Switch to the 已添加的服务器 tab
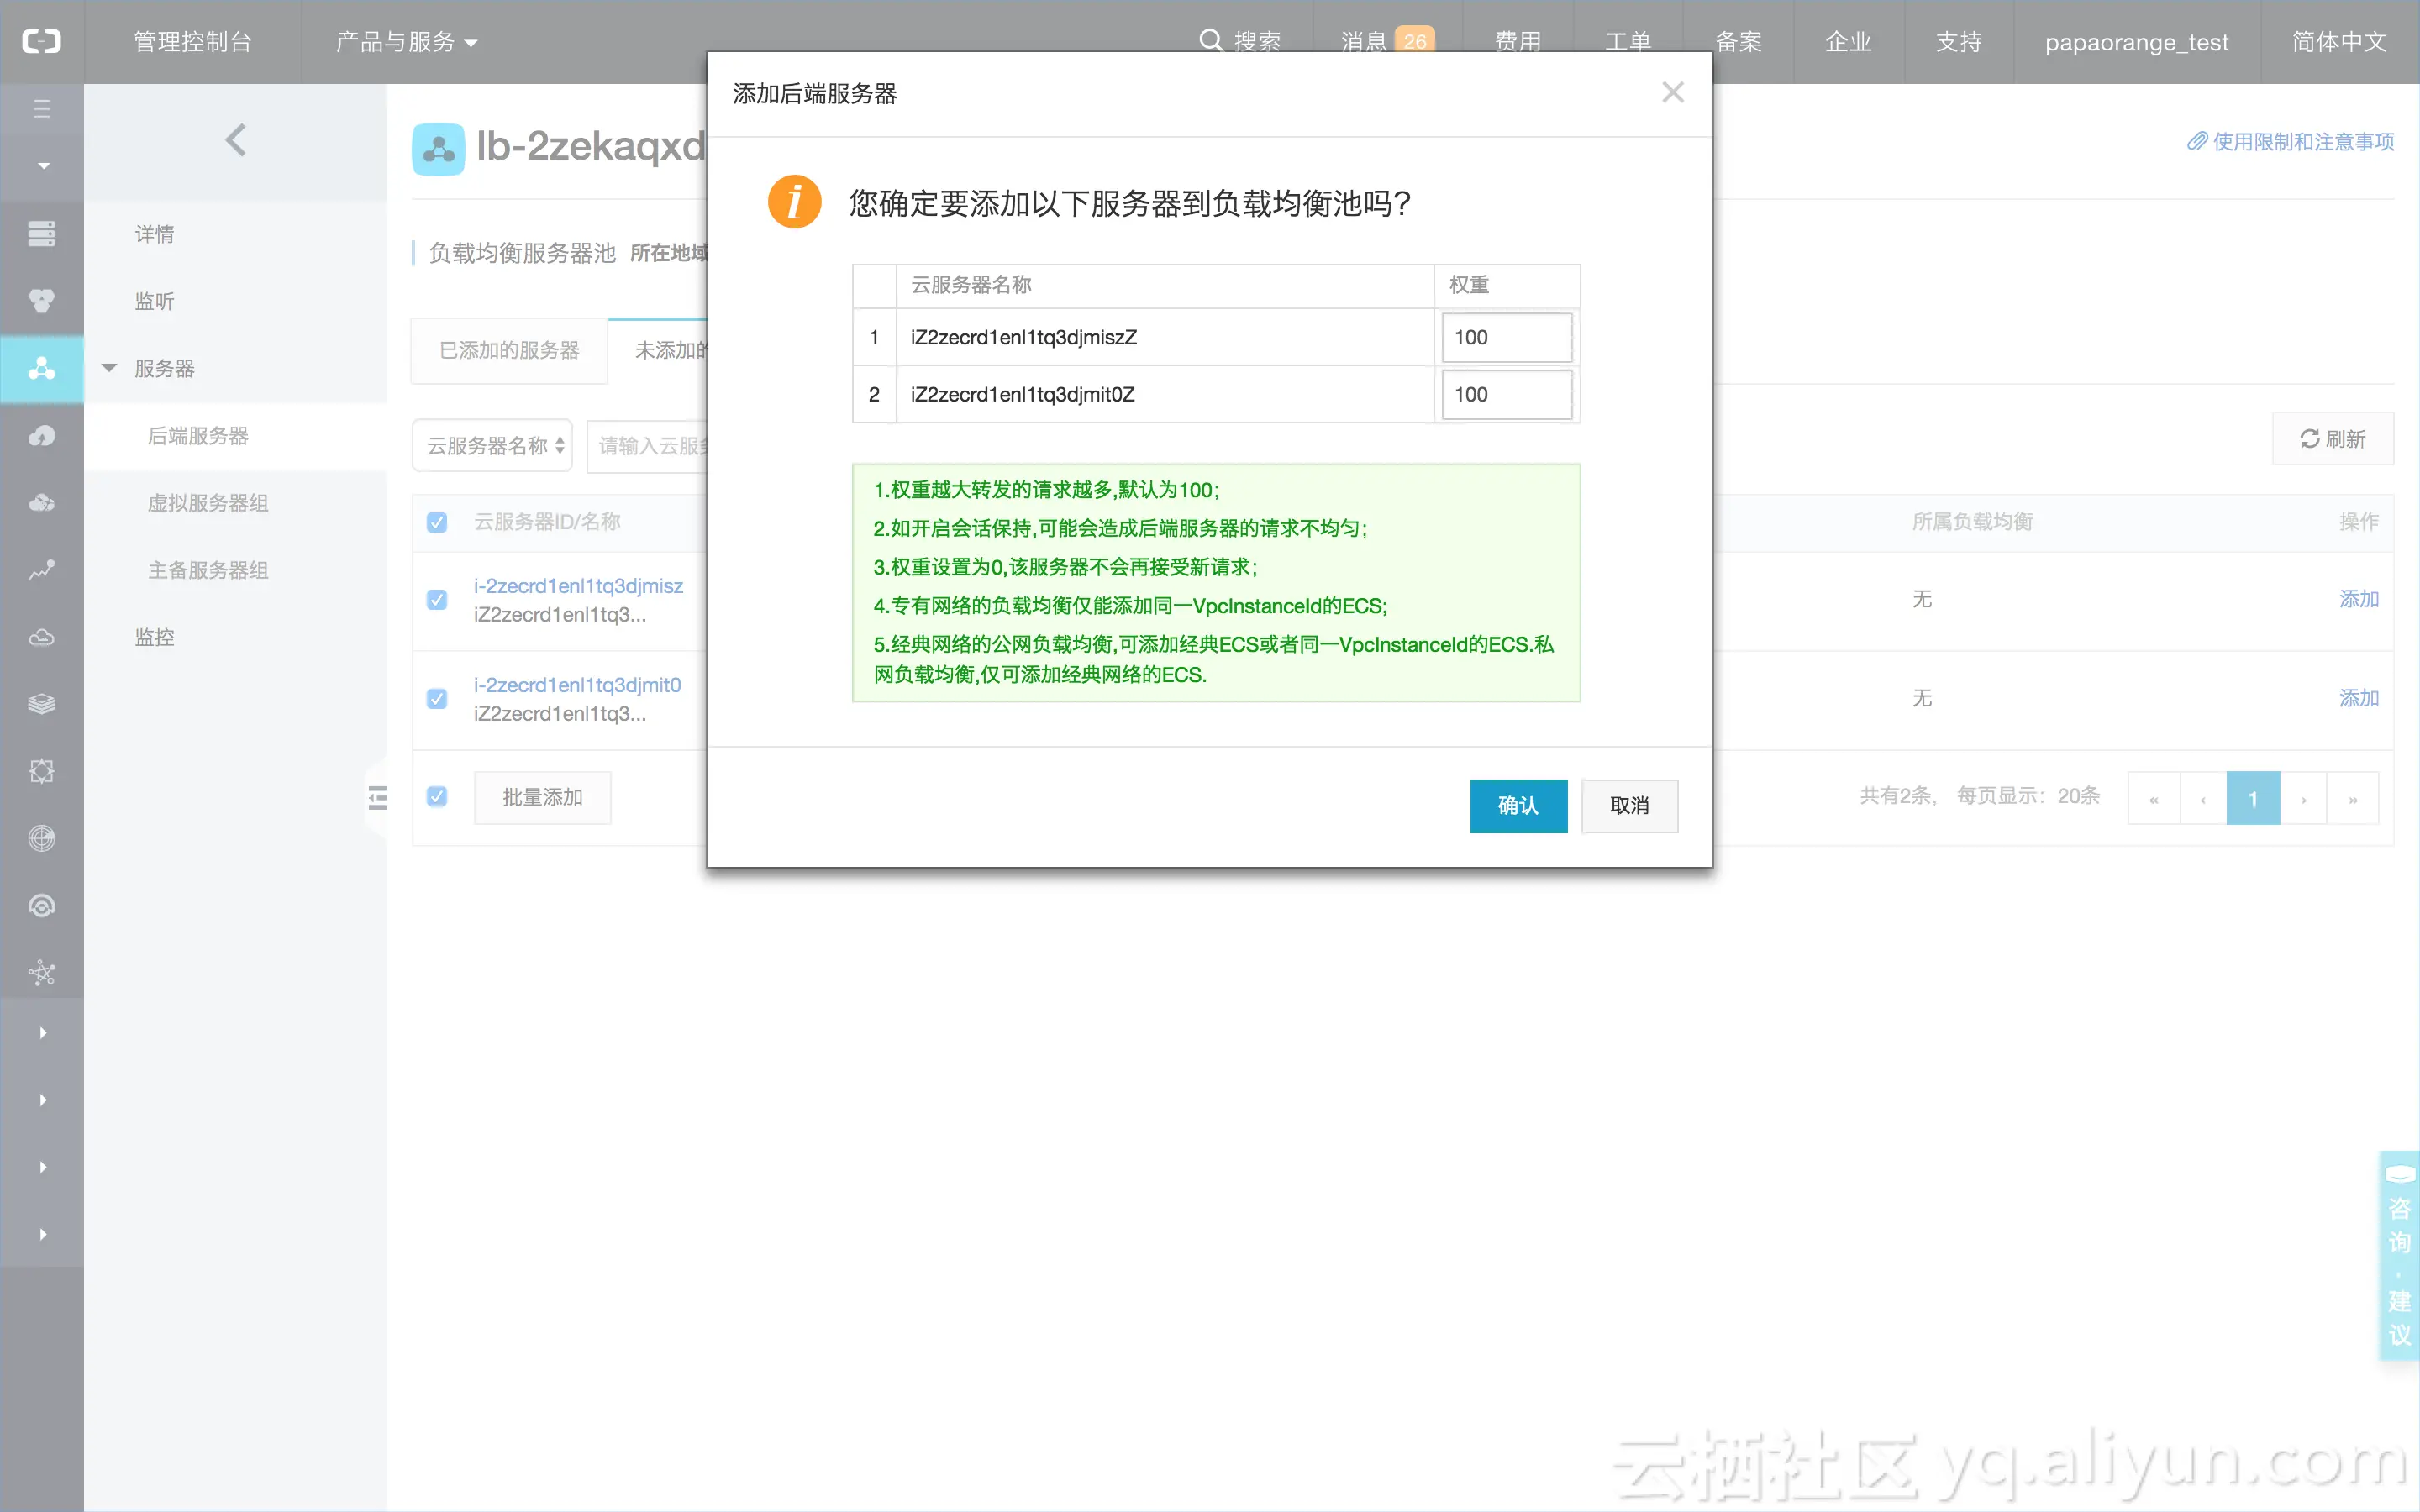This screenshot has height=1512, width=2420. click(x=509, y=350)
